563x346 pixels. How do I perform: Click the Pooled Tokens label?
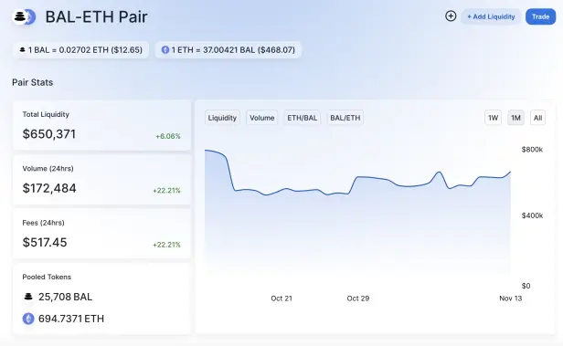pyautogui.click(x=47, y=277)
